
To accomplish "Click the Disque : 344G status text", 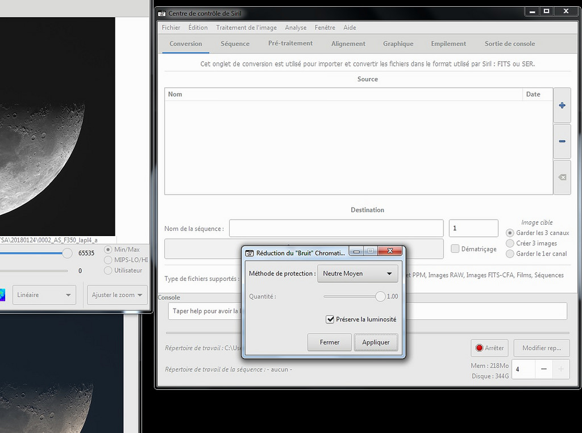I will click(x=490, y=376).
